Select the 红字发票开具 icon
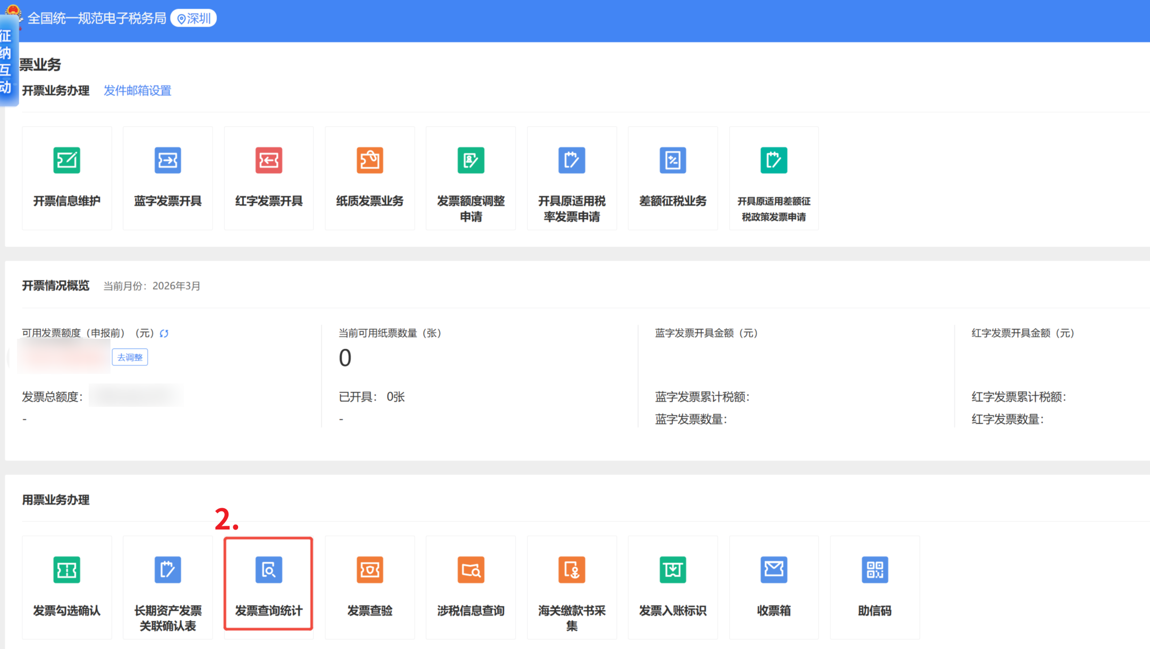Viewport: 1150px width, 649px height. click(x=268, y=160)
